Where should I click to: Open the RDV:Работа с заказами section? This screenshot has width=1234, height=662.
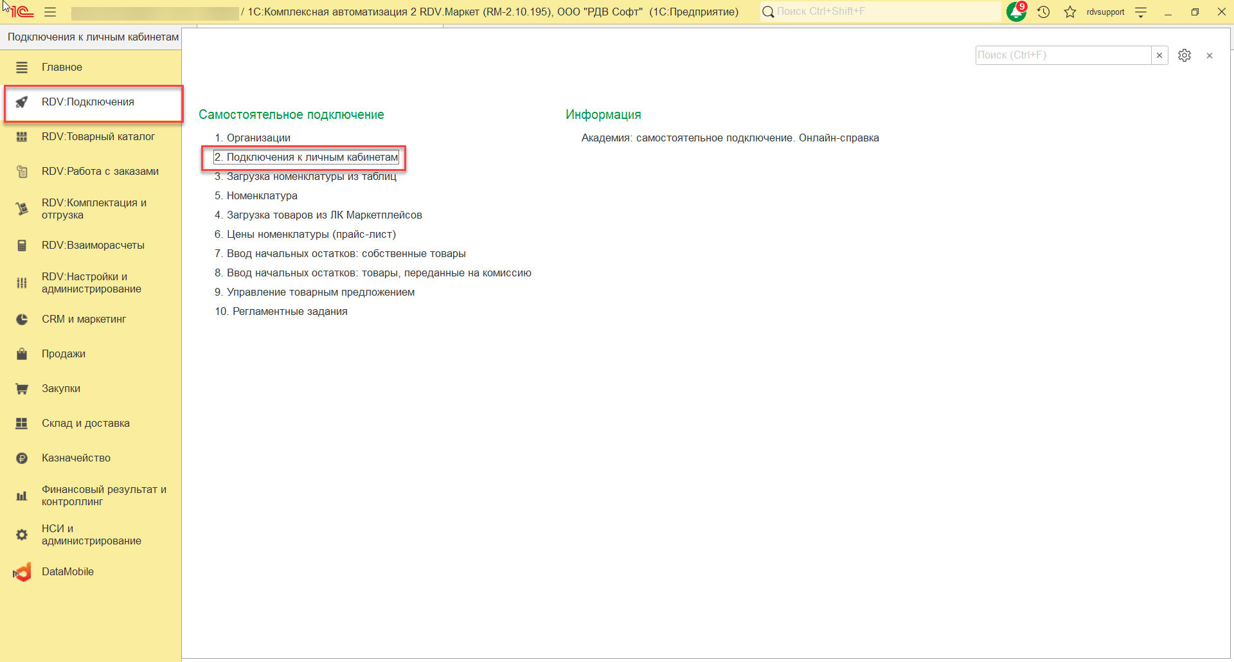100,172
